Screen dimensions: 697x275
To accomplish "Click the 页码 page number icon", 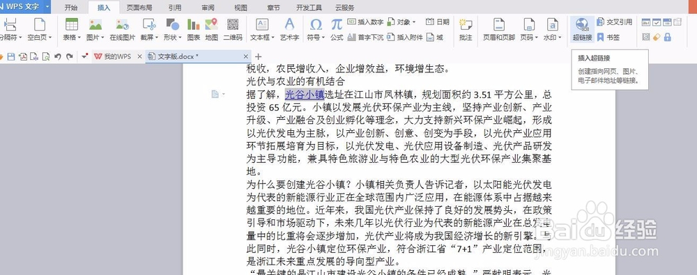I will coord(528,24).
